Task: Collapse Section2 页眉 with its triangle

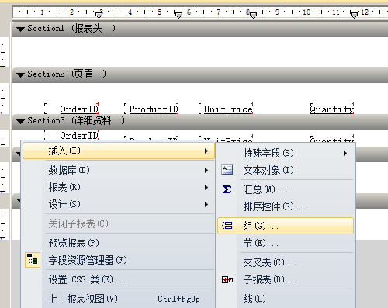Action: pyautogui.click(x=20, y=75)
